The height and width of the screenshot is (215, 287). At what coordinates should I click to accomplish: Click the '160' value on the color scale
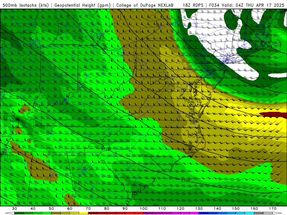pyautogui.click(x=254, y=209)
